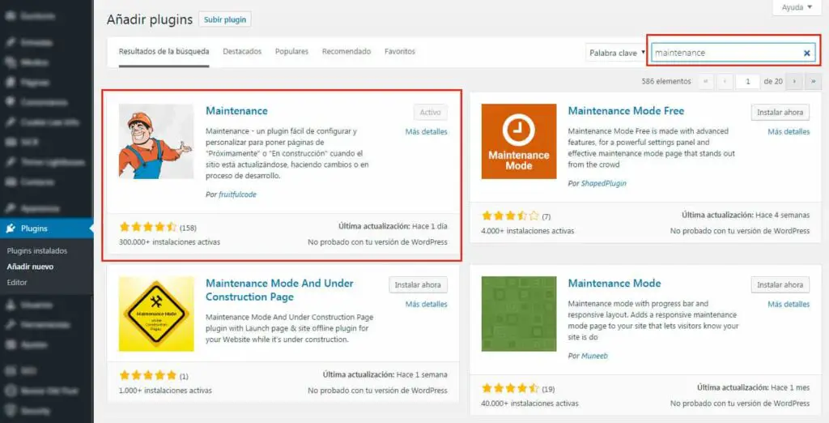Screen dimensions: 829x423
Task: Click '4.000+ instalaciones activas' text
Action: [528, 231]
